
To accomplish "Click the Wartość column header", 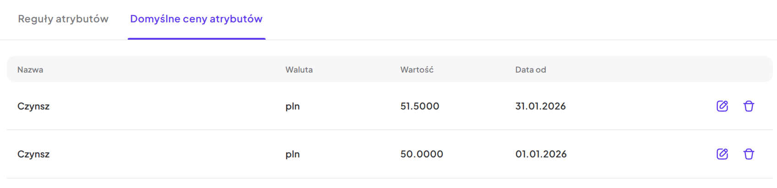I will pyautogui.click(x=417, y=70).
